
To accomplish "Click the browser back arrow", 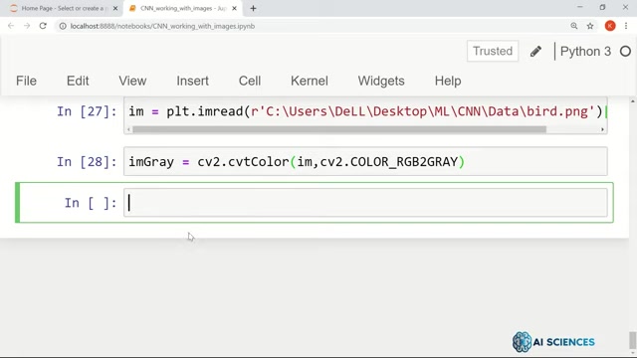I will click(x=11, y=26).
